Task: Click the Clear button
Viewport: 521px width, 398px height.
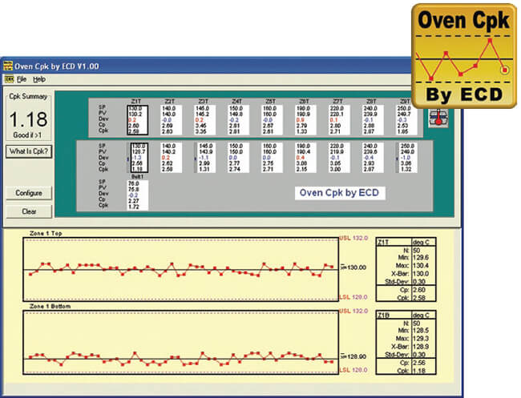Action: pyautogui.click(x=29, y=211)
